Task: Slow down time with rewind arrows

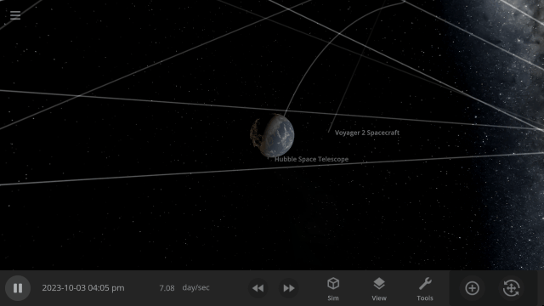Action: click(258, 288)
